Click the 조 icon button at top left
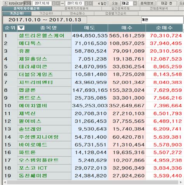 click(x=5, y=3)
